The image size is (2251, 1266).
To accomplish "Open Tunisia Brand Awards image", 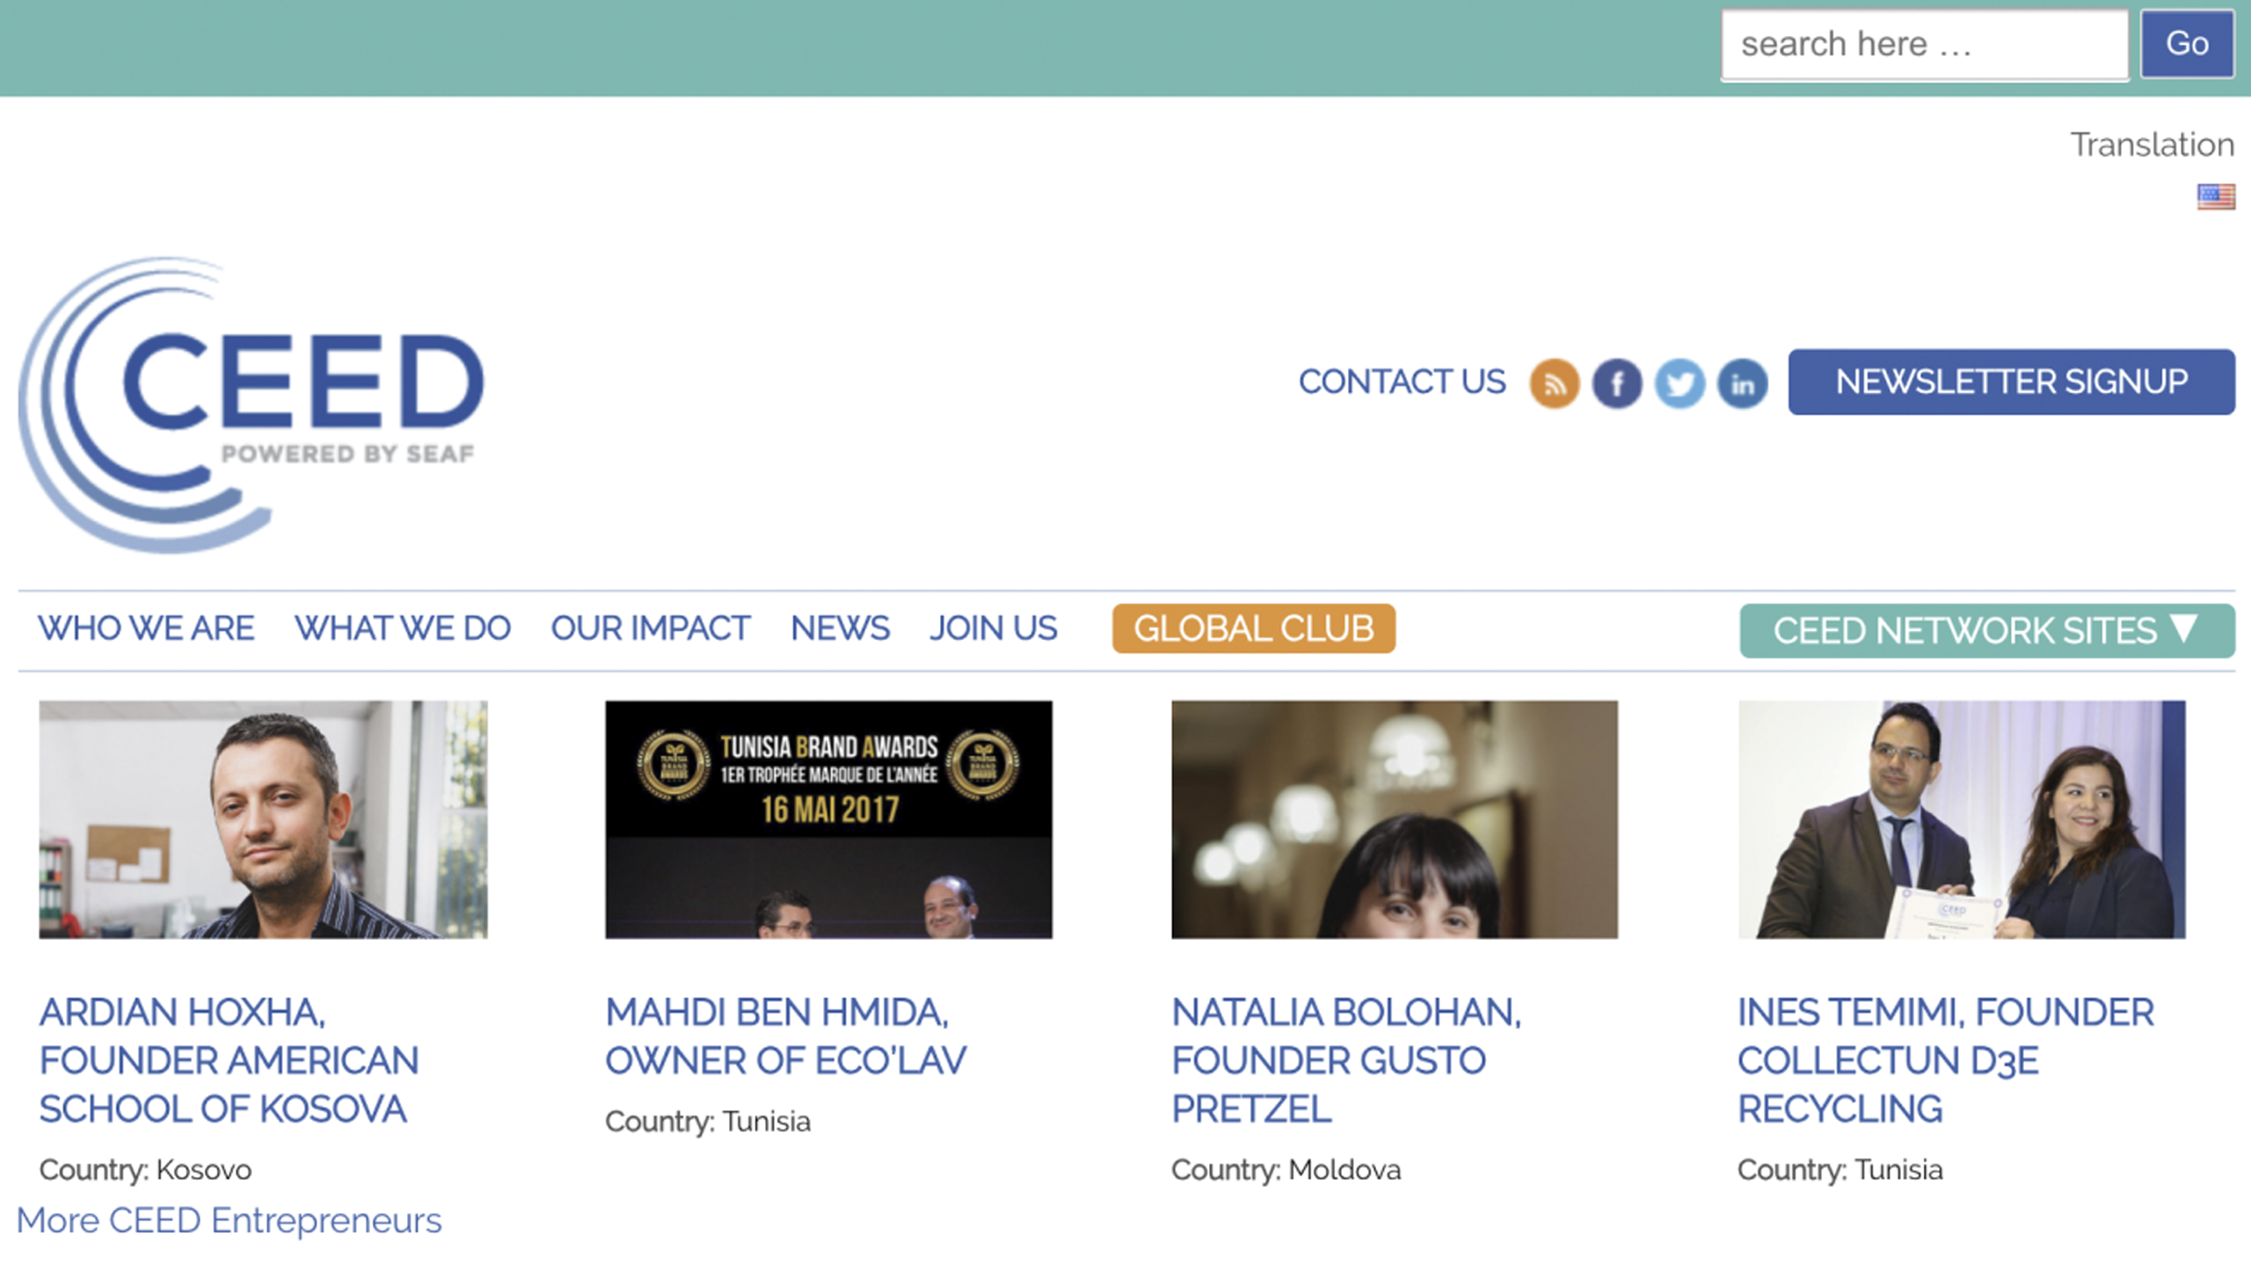I will 828,819.
